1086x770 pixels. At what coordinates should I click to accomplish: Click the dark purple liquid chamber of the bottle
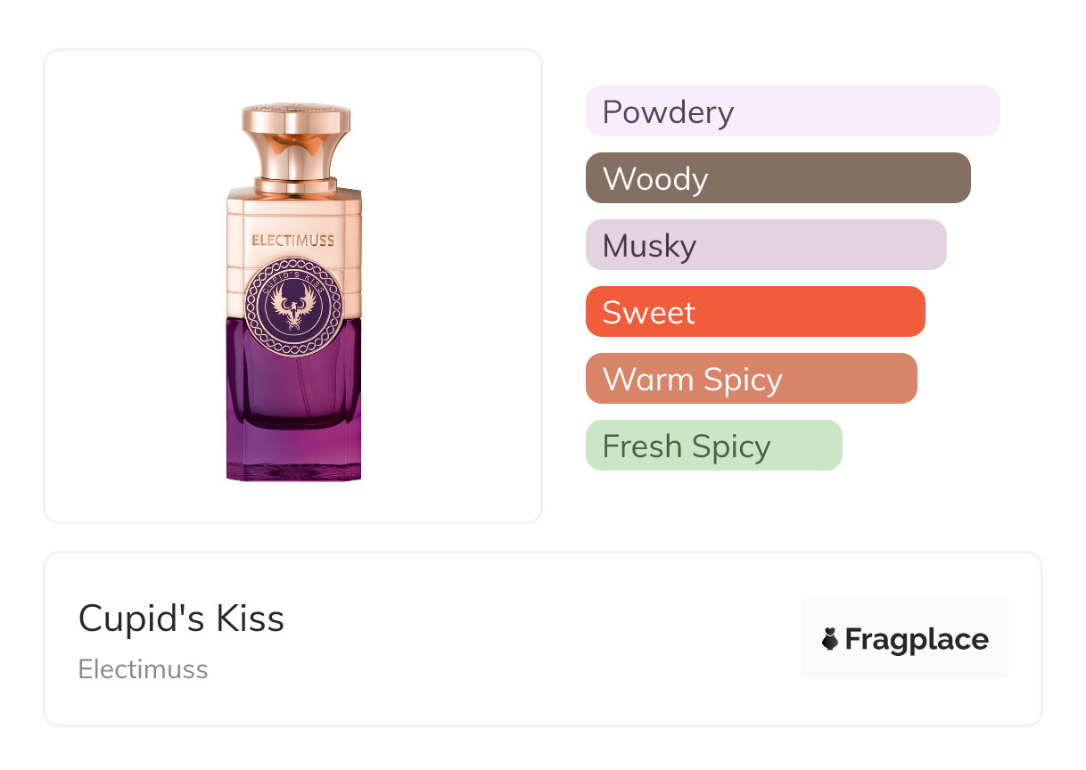293,383
